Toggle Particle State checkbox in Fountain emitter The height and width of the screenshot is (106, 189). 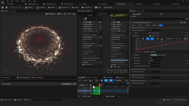[x=101, y=48]
